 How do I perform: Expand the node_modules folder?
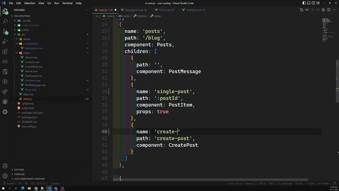click(31, 25)
